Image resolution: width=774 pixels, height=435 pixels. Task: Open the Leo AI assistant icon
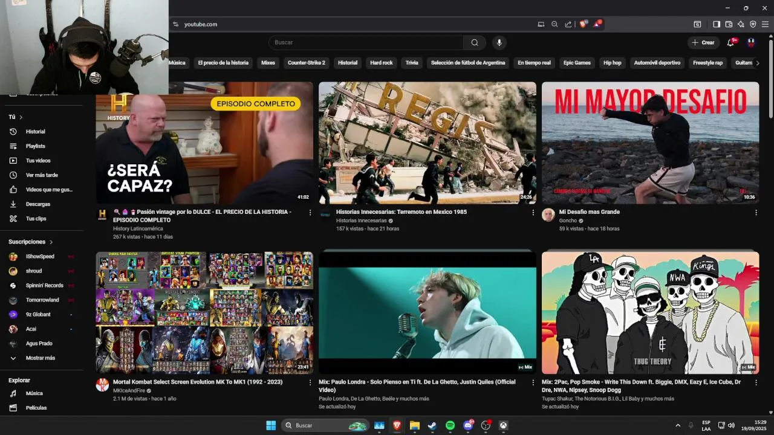pos(741,24)
